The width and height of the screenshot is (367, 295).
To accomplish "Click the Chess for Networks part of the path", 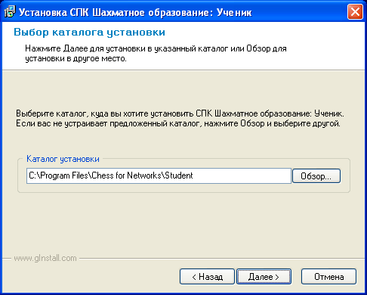I will point(126,175).
